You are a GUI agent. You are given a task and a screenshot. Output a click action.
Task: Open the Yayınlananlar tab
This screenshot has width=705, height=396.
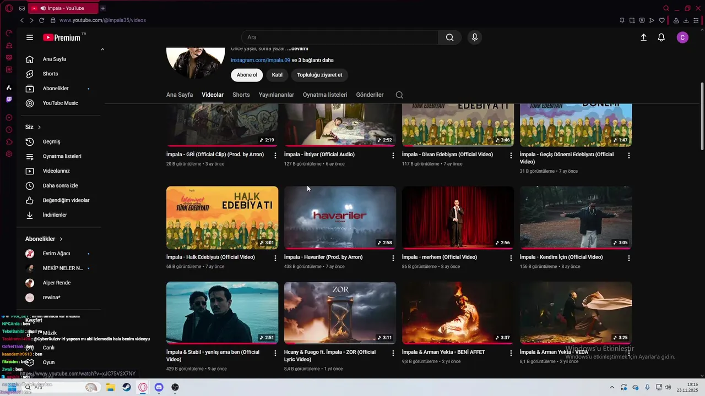coord(276,95)
